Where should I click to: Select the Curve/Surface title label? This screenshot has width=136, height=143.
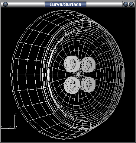(65, 4)
